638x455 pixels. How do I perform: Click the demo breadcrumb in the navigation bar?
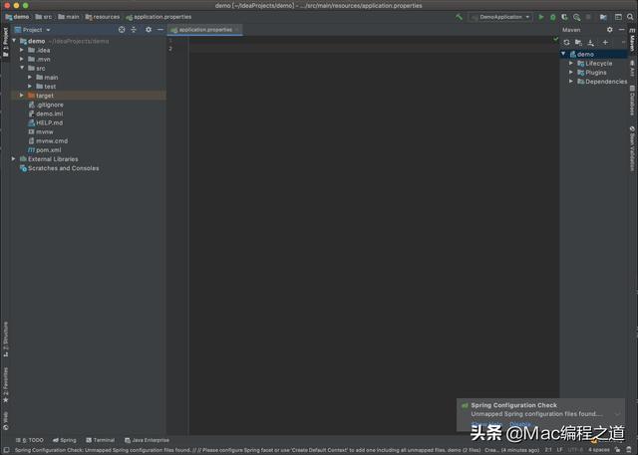tap(17, 17)
